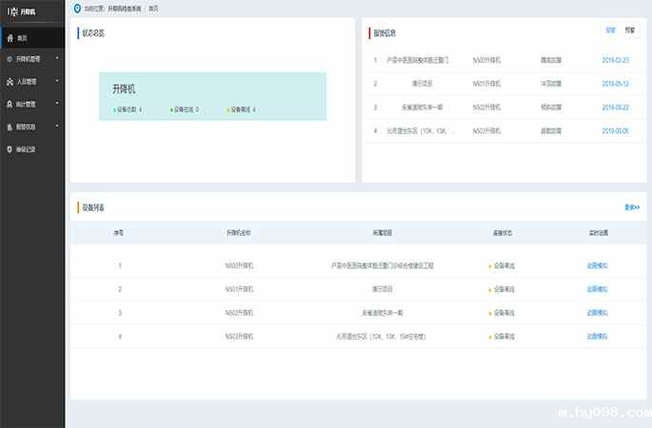Switch to the 报警 tab in alarm panel
652x428 pixels.
click(x=610, y=30)
